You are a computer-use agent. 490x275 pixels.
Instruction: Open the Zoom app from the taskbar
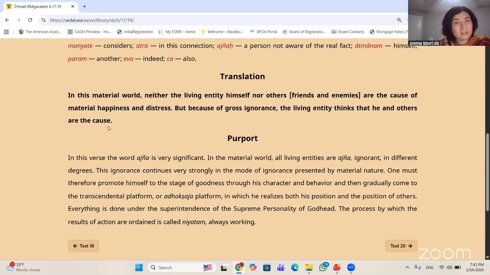(351, 267)
